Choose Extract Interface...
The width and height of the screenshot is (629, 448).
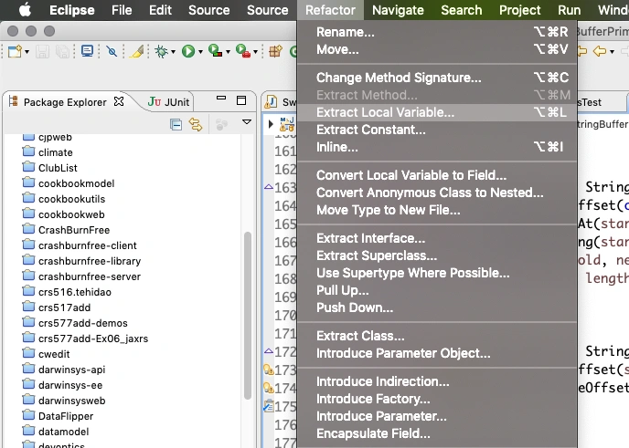click(x=437, y=238)
